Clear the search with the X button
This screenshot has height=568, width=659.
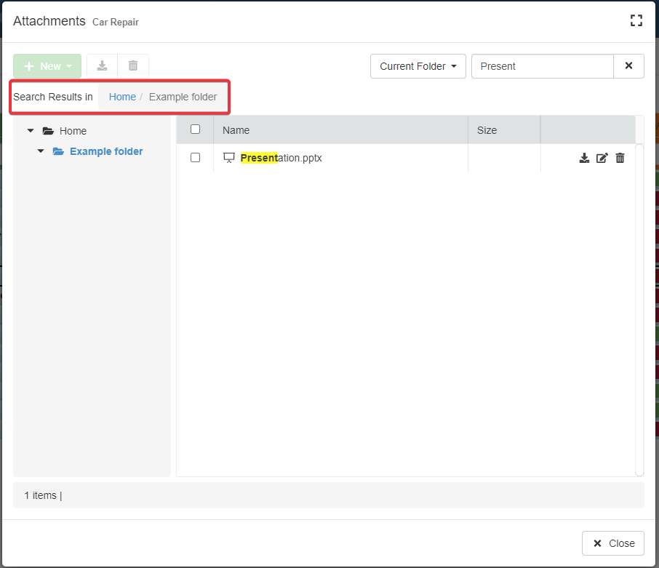(628, 66)
